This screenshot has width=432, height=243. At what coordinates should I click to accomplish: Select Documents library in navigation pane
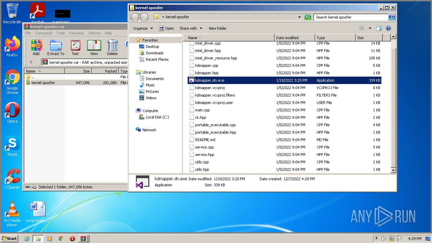tap(155, 79)
